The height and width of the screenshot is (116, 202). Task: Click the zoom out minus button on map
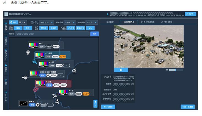[95, 106]
